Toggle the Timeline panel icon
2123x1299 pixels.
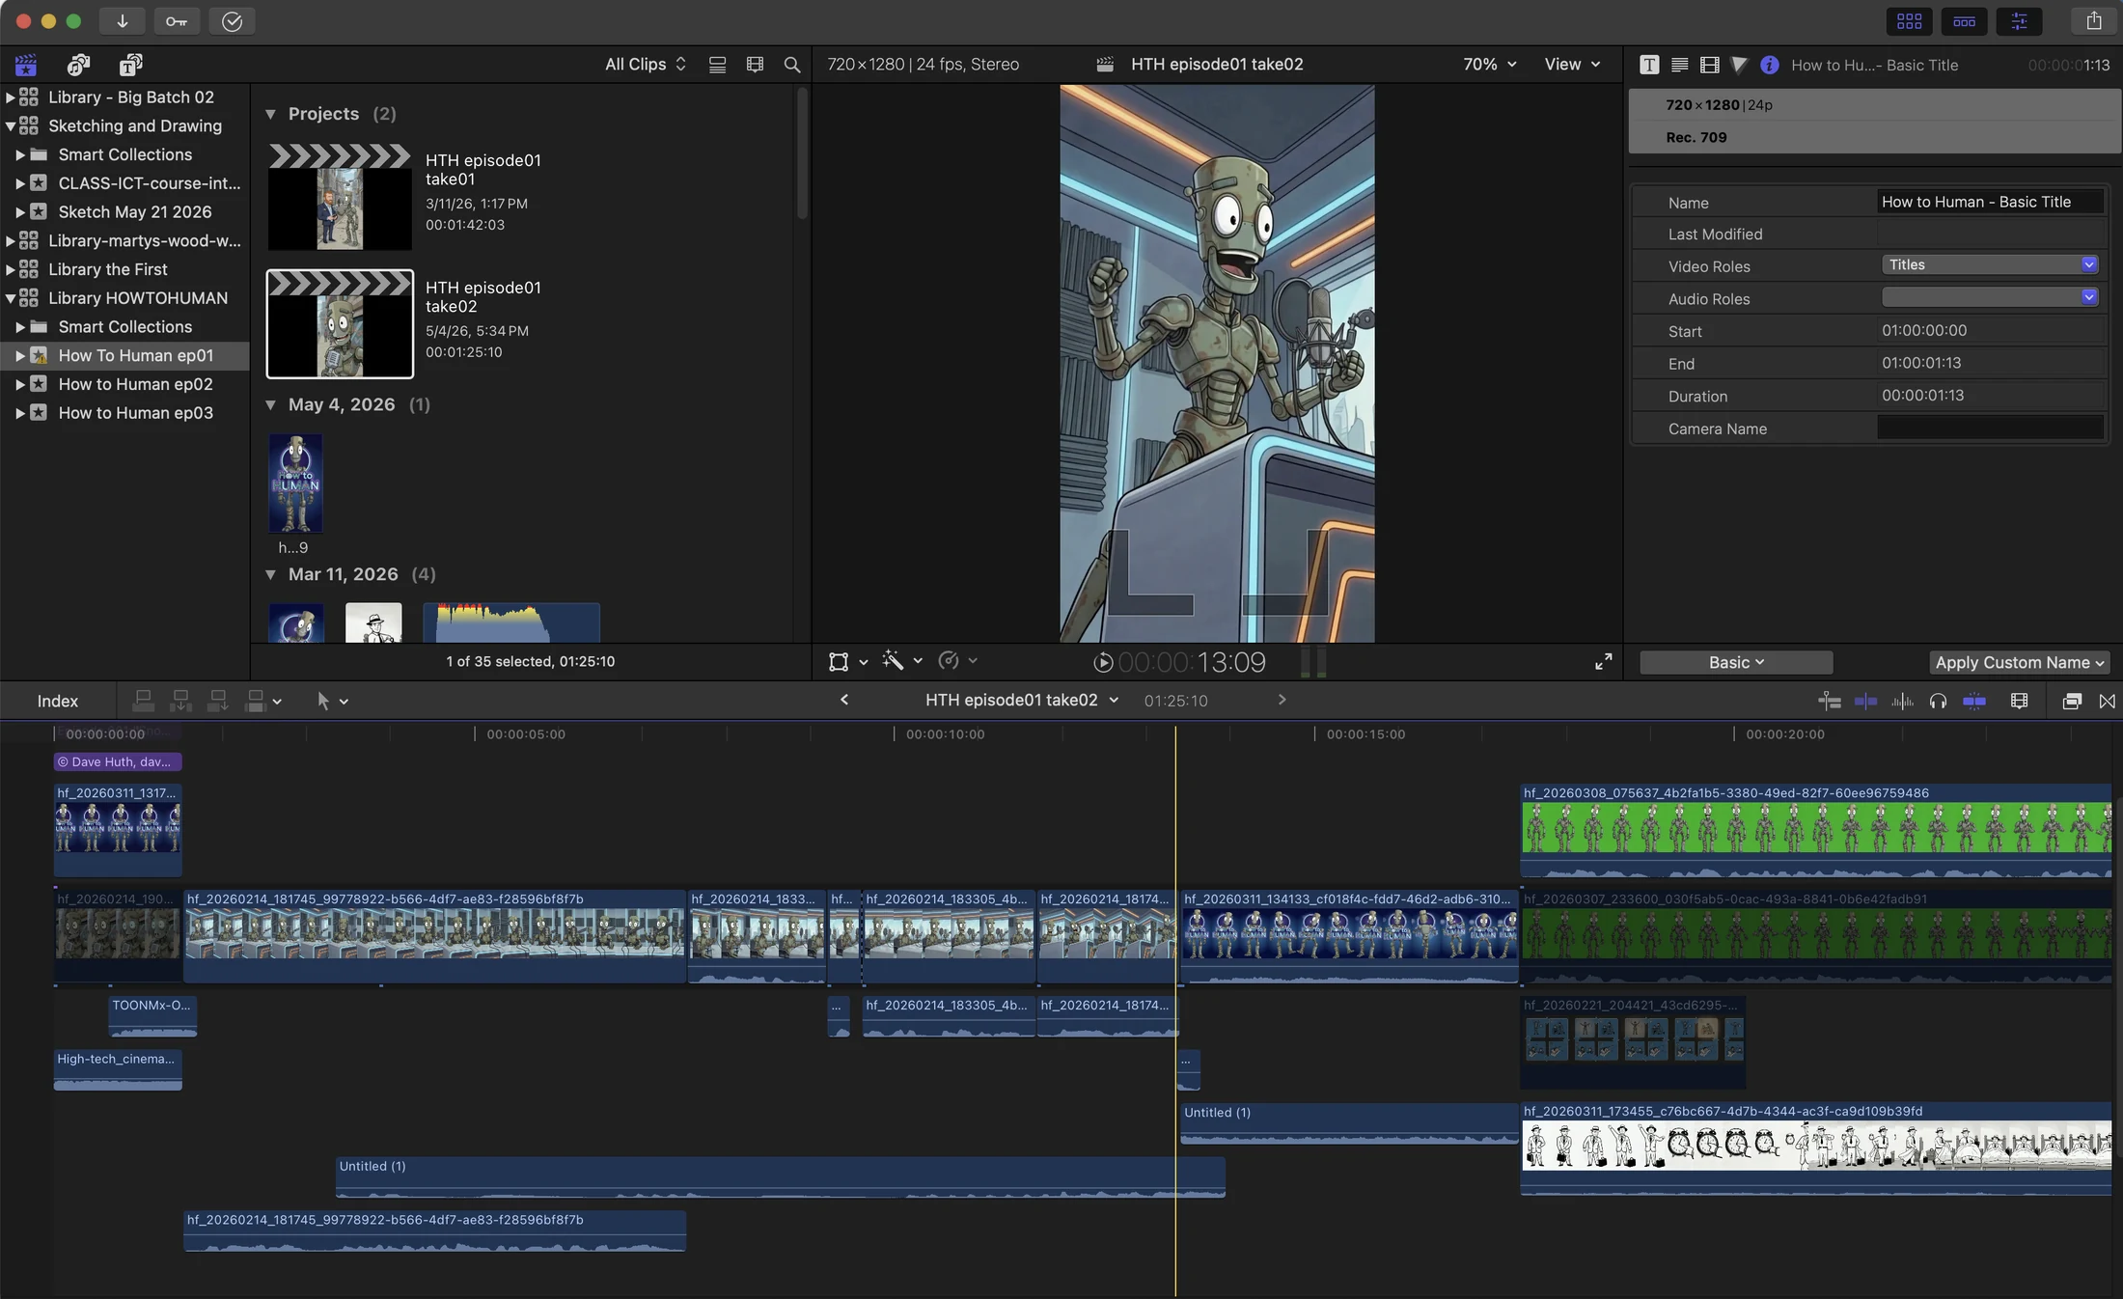click(x=1964, y=21)
